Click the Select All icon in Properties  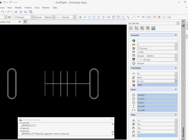pos(131,28)
